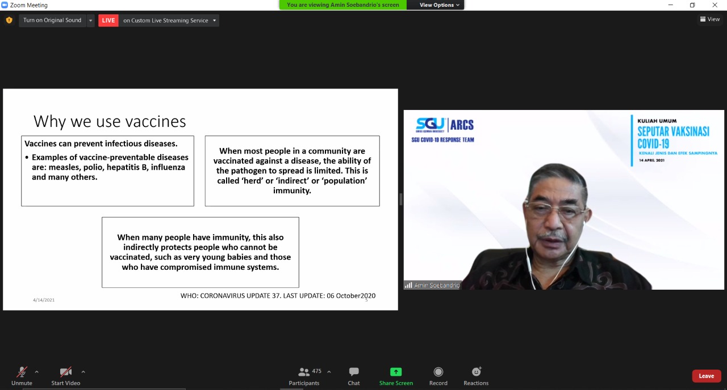The image size is (727, 390).
Task: Turn on Original Sound
Action: coord(52,20)
